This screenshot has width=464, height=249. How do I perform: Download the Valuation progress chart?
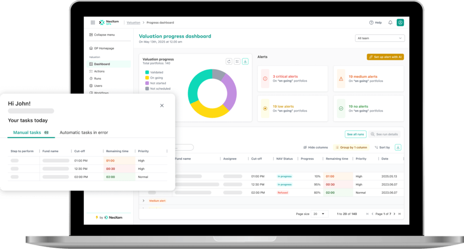[245, 62]
